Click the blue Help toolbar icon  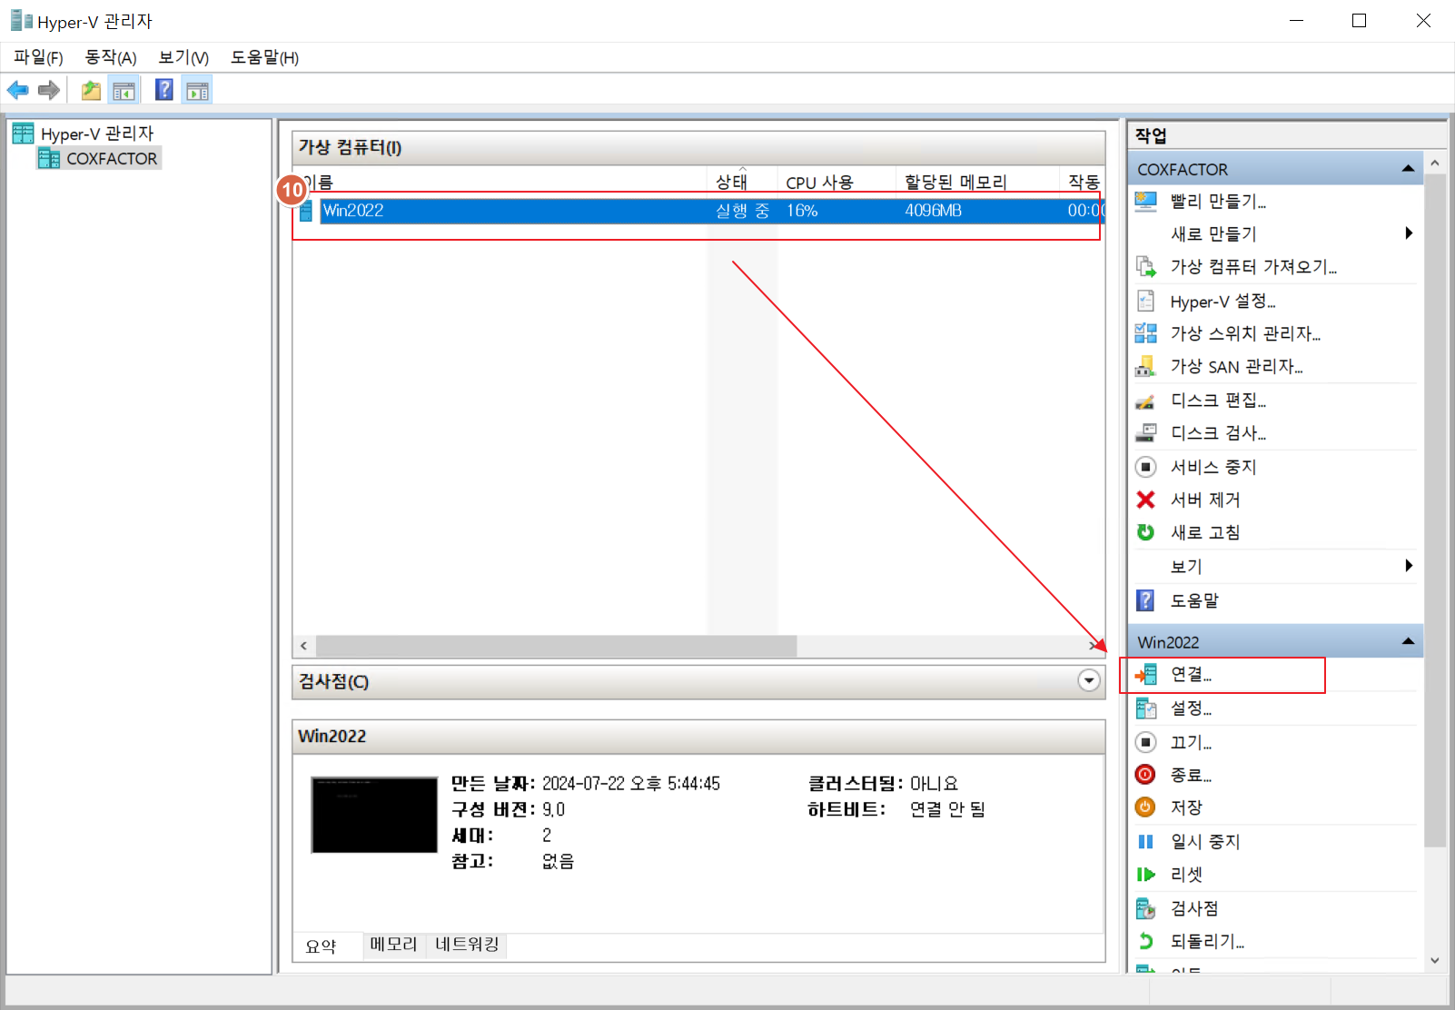coord(164,90)
